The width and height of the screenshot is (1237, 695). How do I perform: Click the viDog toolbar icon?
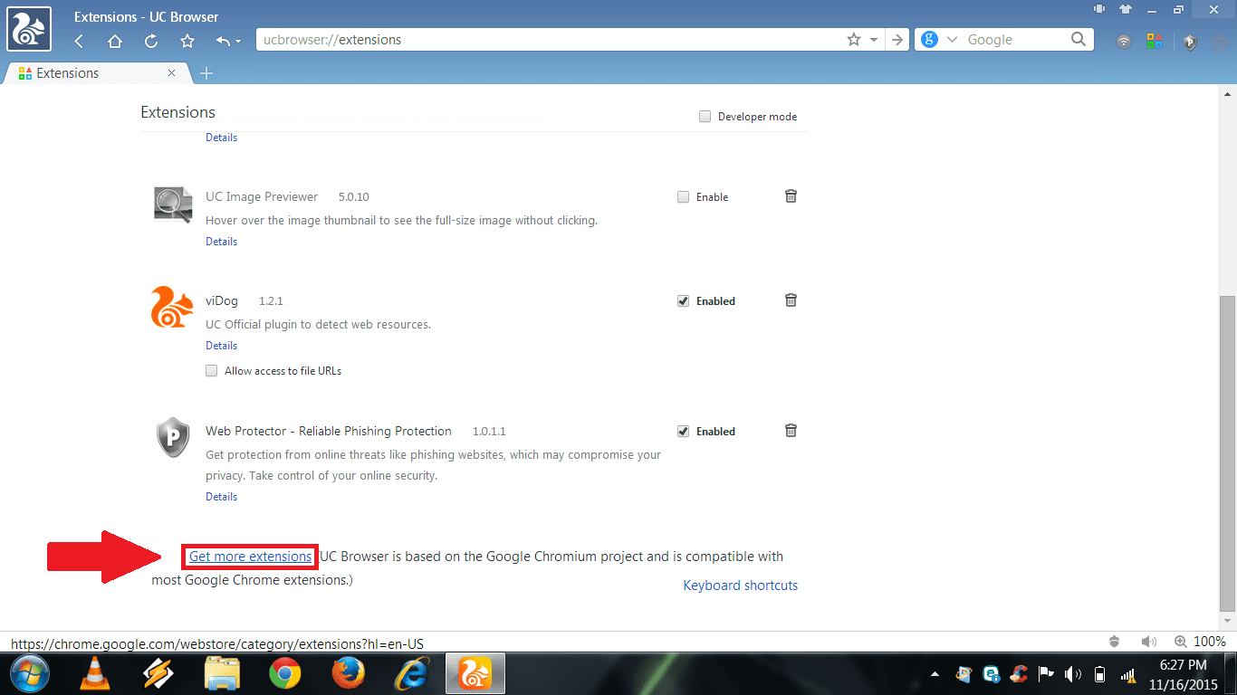(x=1218, y=42)
